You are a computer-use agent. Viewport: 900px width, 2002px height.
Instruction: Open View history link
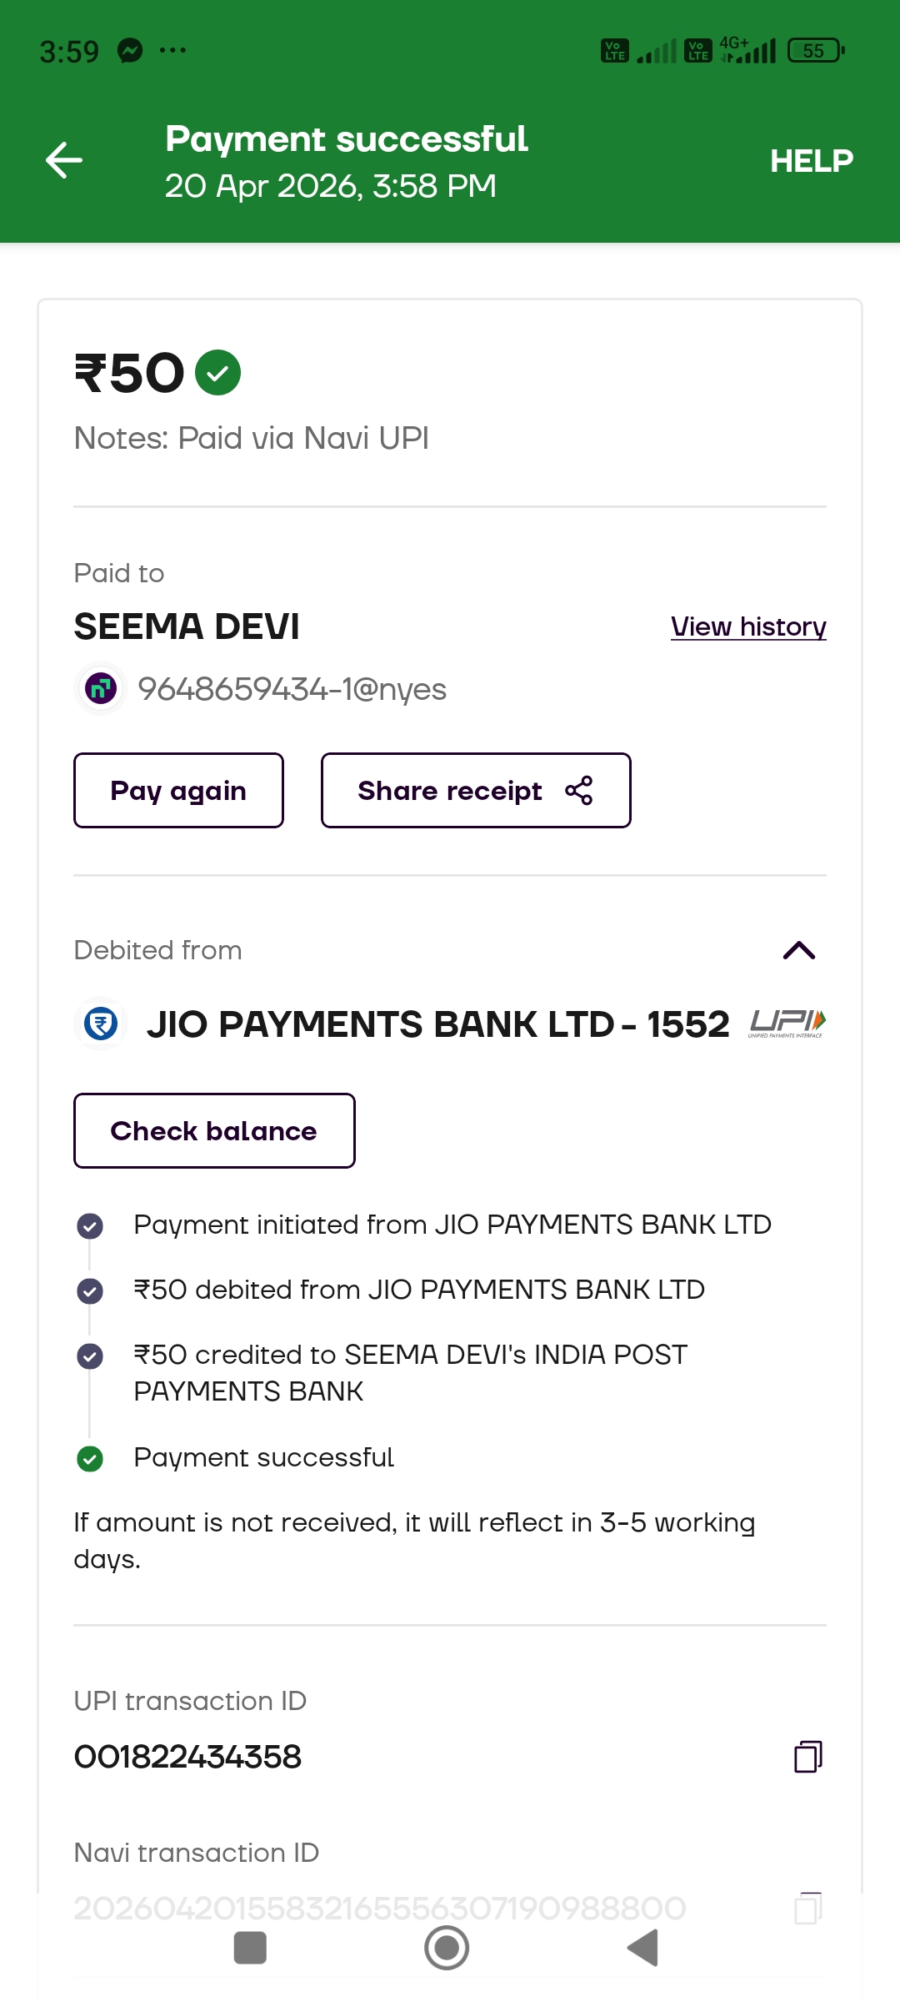tap(747, 626)
